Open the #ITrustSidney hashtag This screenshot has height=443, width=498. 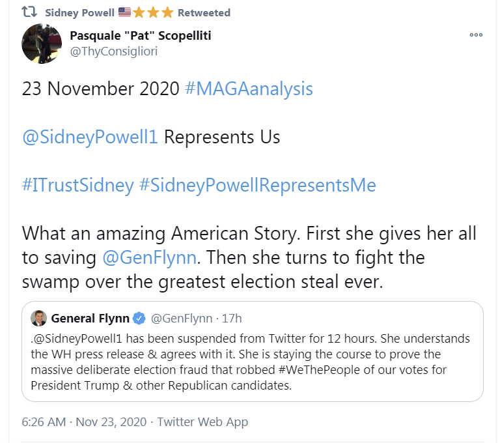(x=78, y=185)
